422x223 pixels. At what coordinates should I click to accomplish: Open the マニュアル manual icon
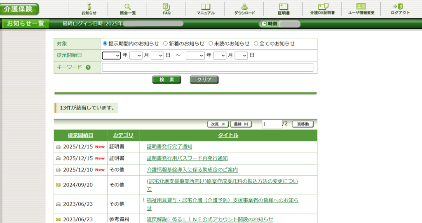pos(206,9)
